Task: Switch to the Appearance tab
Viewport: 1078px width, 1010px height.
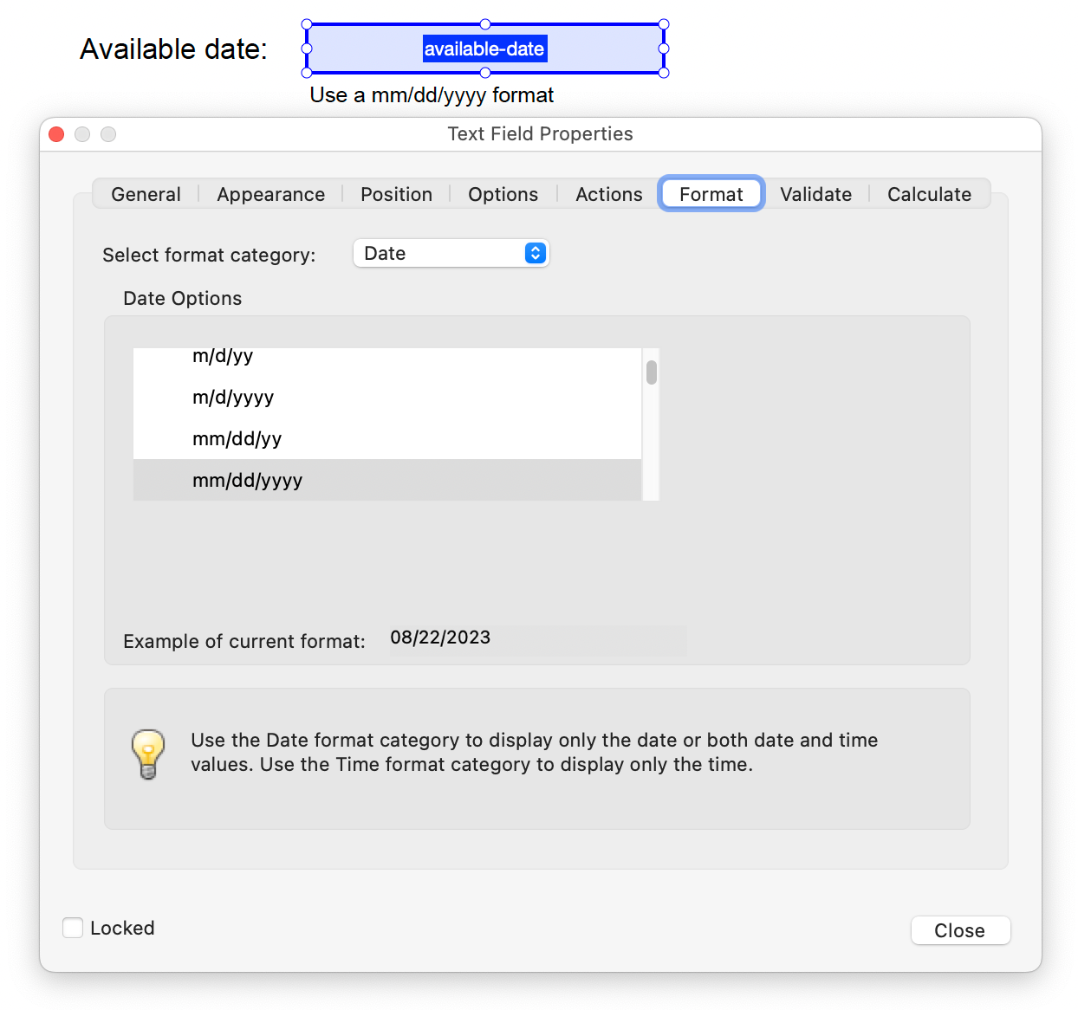Action: tap(270, 194)
